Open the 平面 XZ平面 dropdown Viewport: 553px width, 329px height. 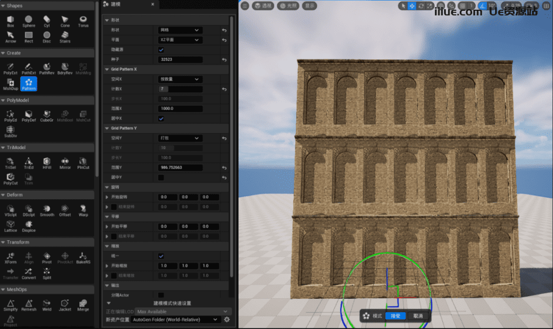[x=180, y=40]
